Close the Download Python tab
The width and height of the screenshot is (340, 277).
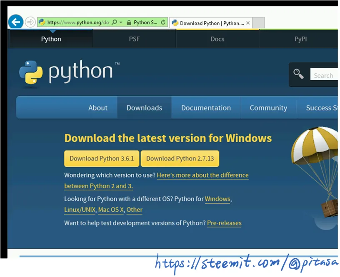(248, 23)
